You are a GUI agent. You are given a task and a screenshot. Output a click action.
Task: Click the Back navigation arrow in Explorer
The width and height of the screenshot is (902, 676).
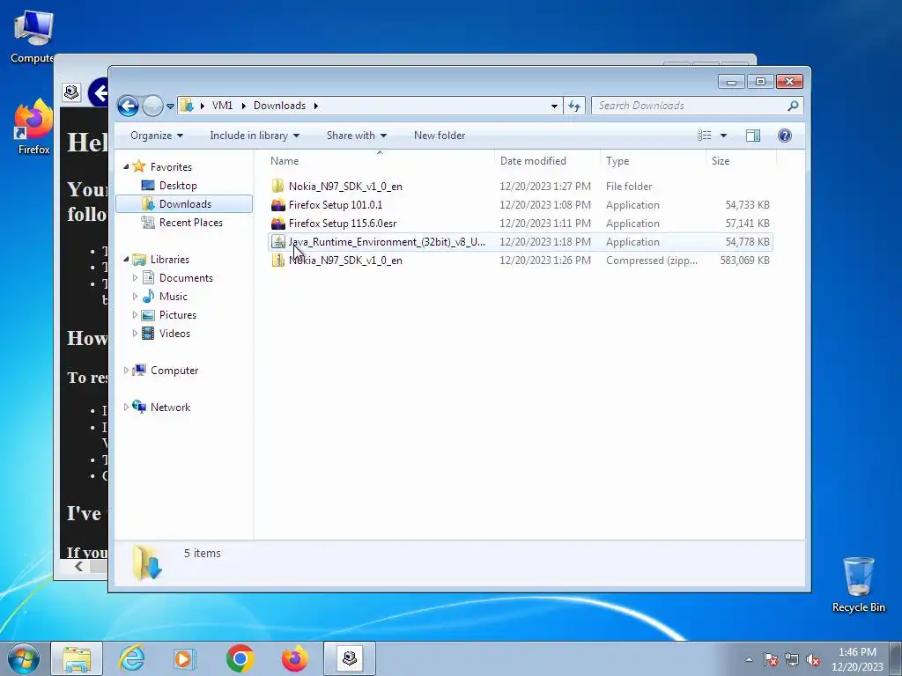tap(128, 106)
